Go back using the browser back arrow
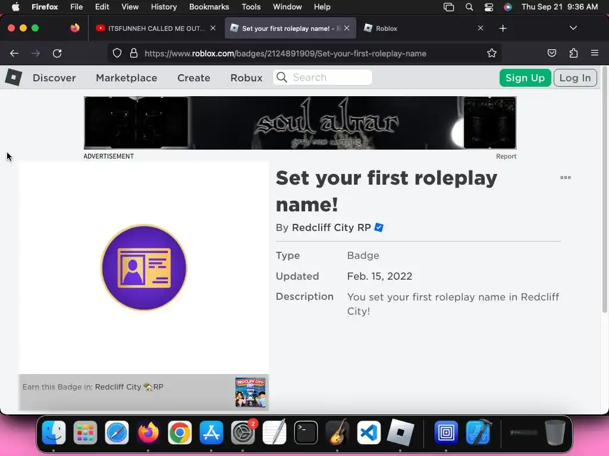 pos(14,53)
